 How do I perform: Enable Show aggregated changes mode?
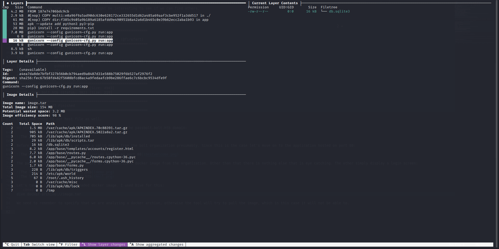pyautogui.click(x=156, y=244)
